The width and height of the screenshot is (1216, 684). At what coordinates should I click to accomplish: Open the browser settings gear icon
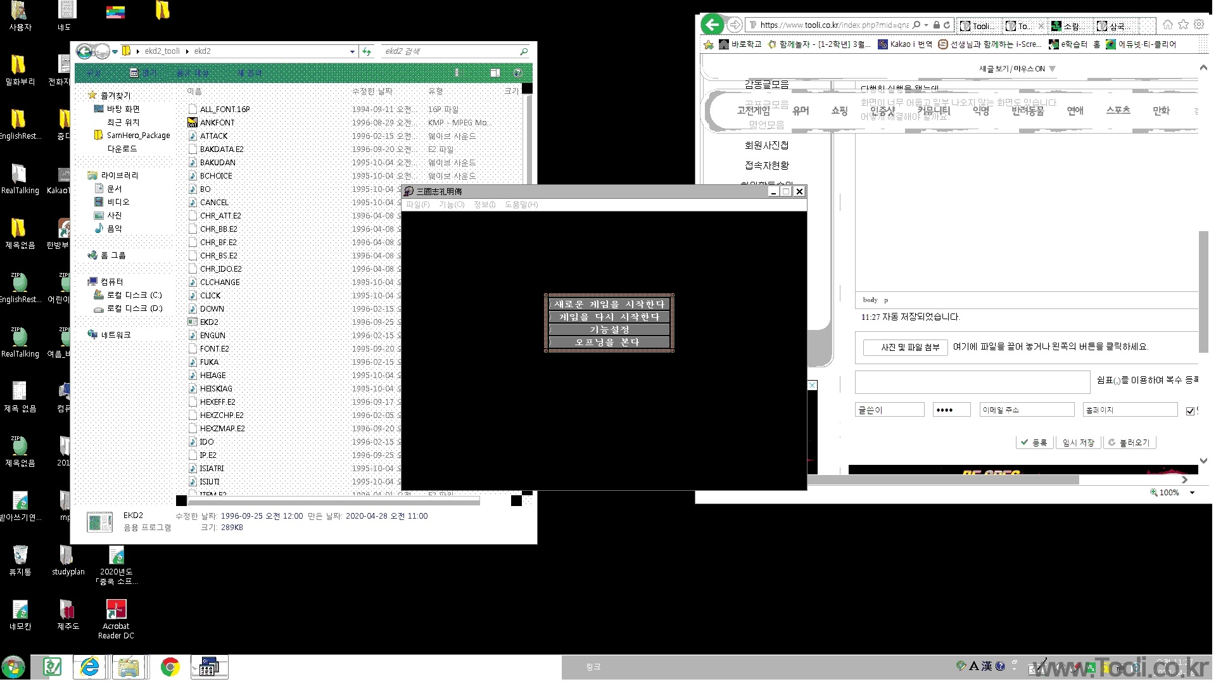(x=1199, y=25)
